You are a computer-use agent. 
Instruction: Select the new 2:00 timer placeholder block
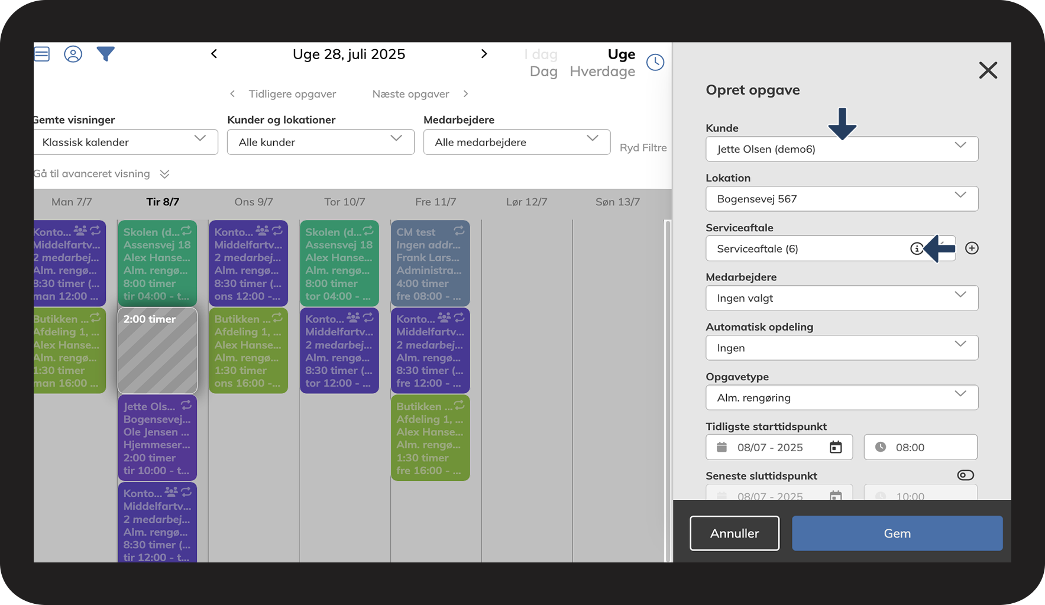point(157,350)
